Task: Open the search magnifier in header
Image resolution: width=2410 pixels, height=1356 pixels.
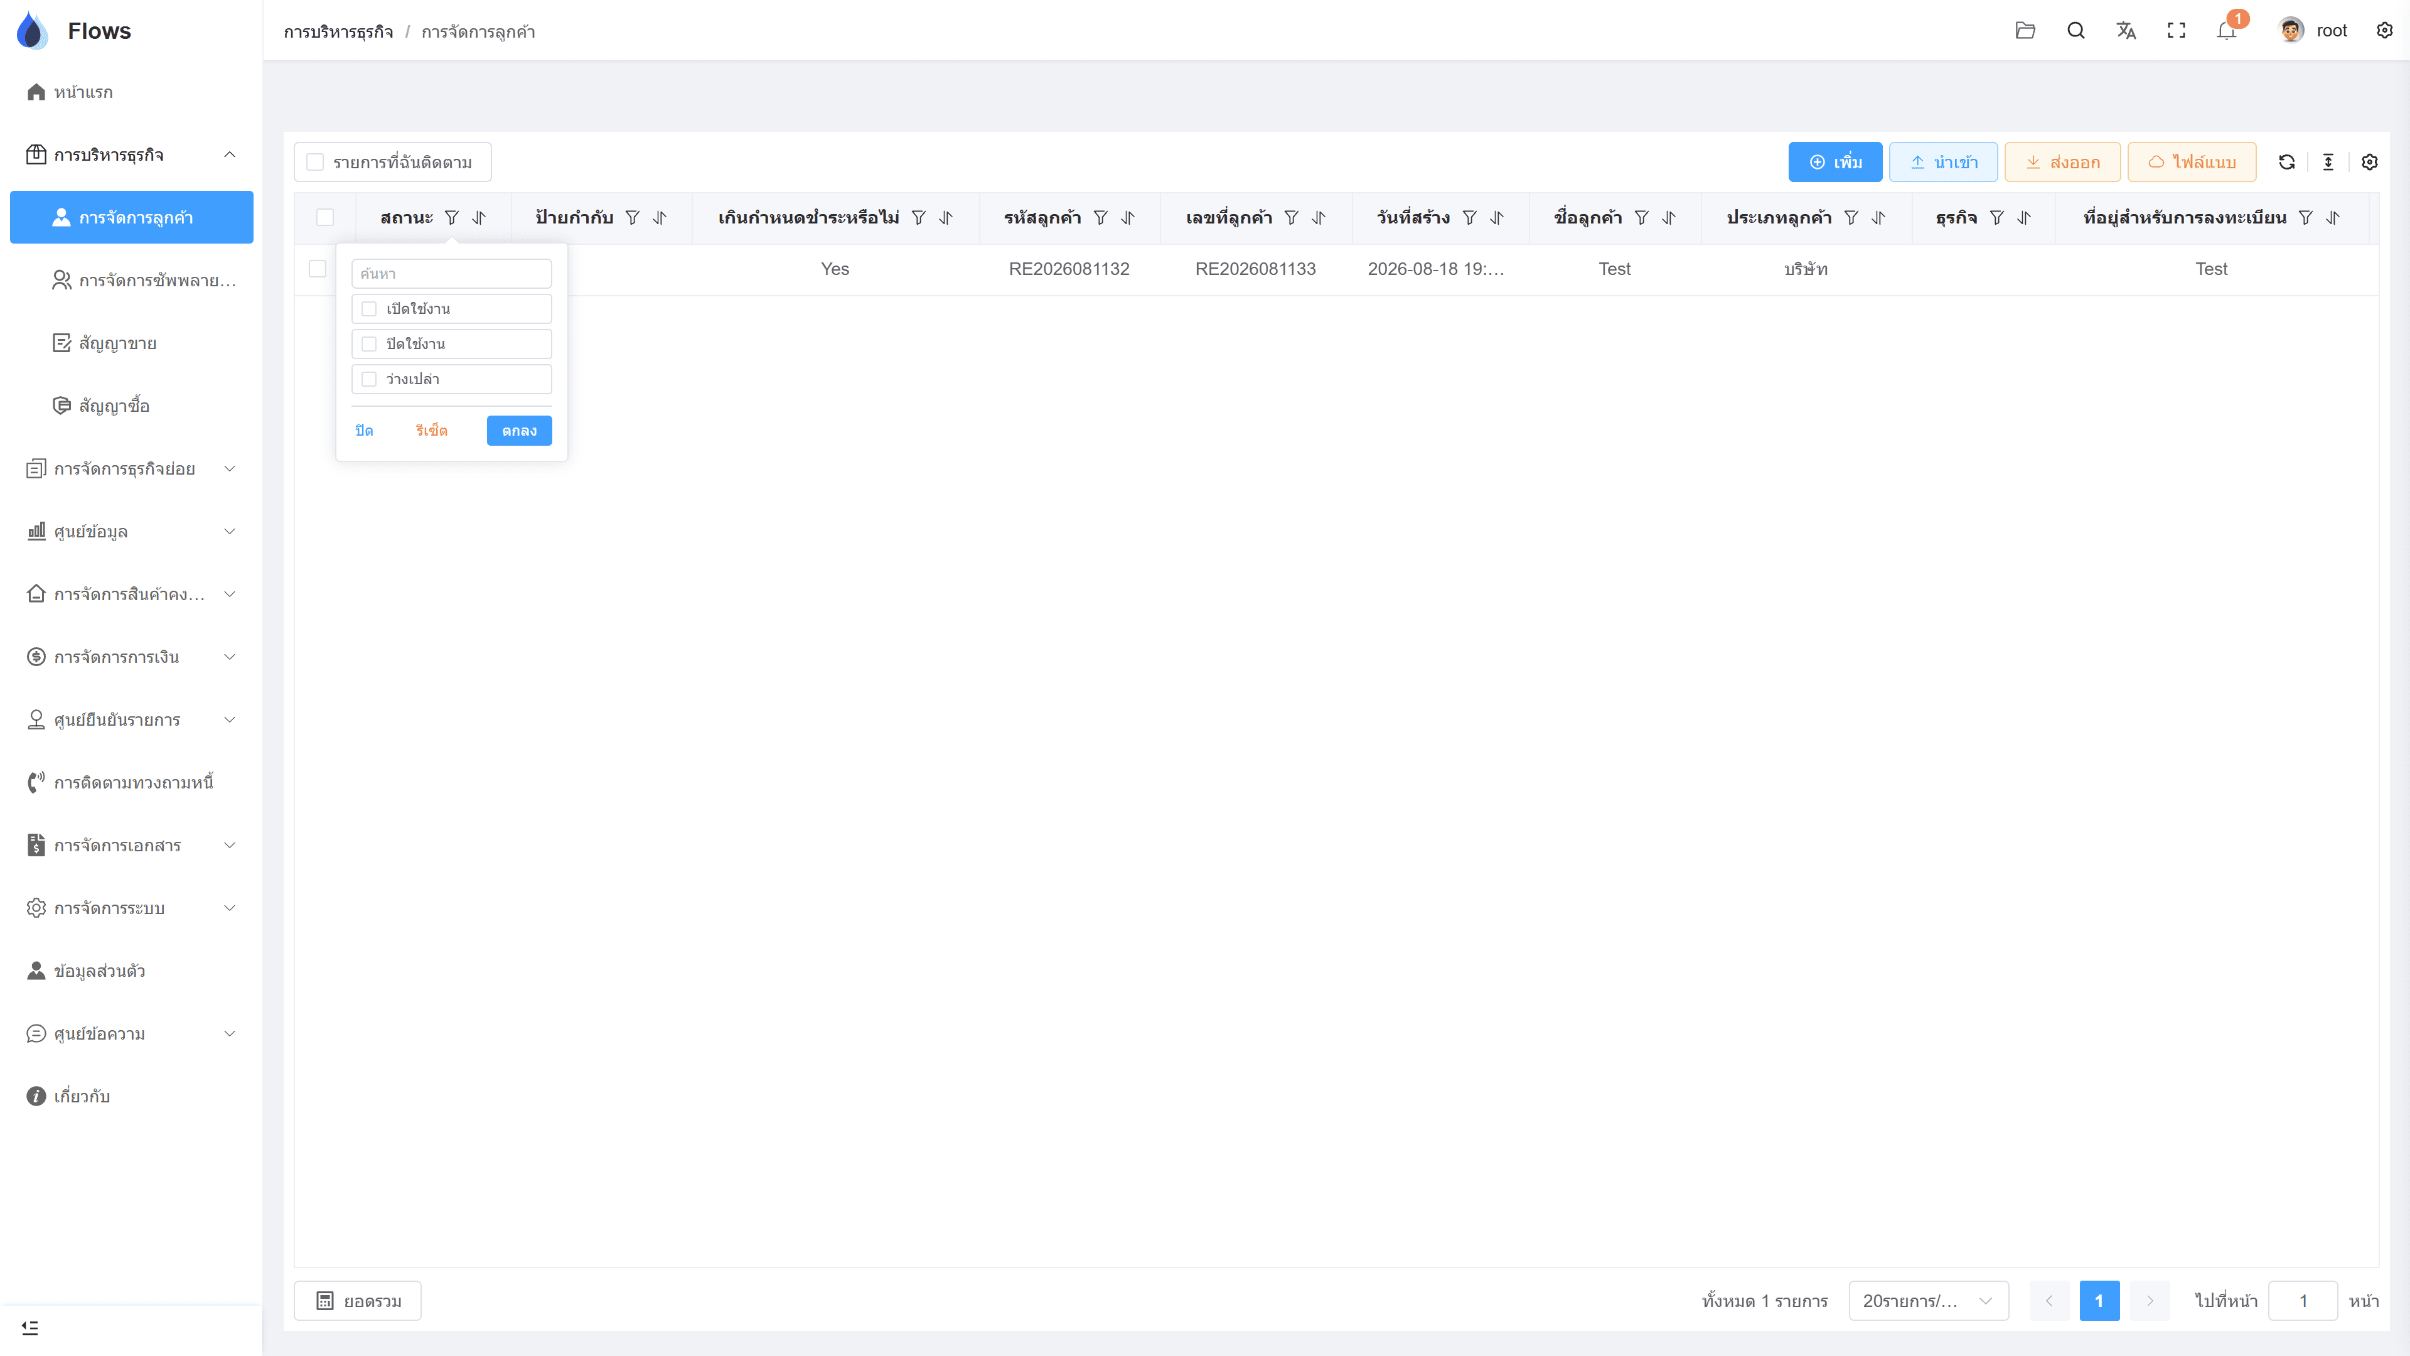Action: (x=2075, y=31)
